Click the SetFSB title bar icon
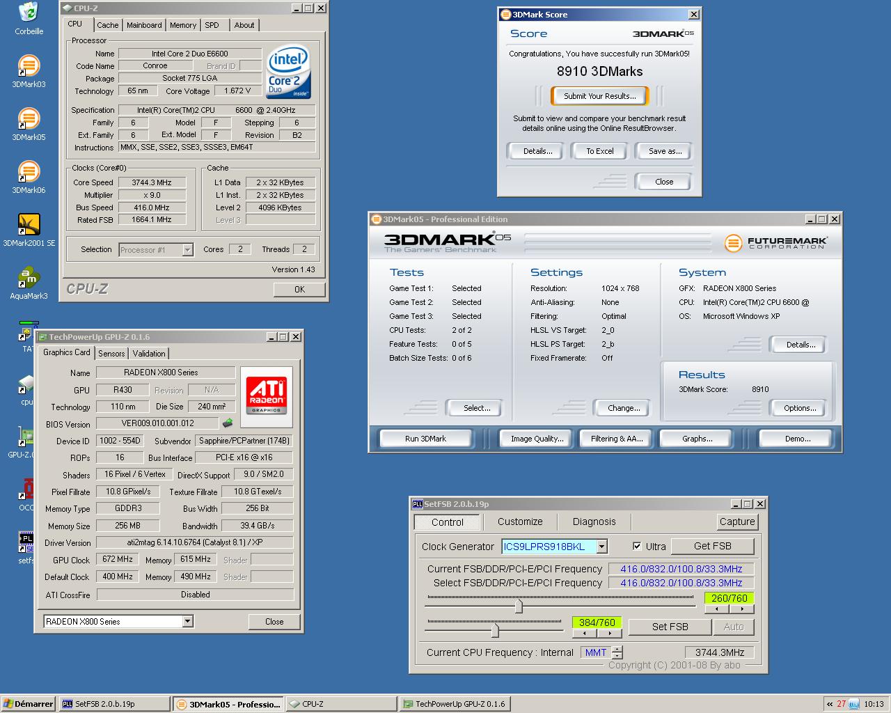891x713 pixels. coord(418,504)
